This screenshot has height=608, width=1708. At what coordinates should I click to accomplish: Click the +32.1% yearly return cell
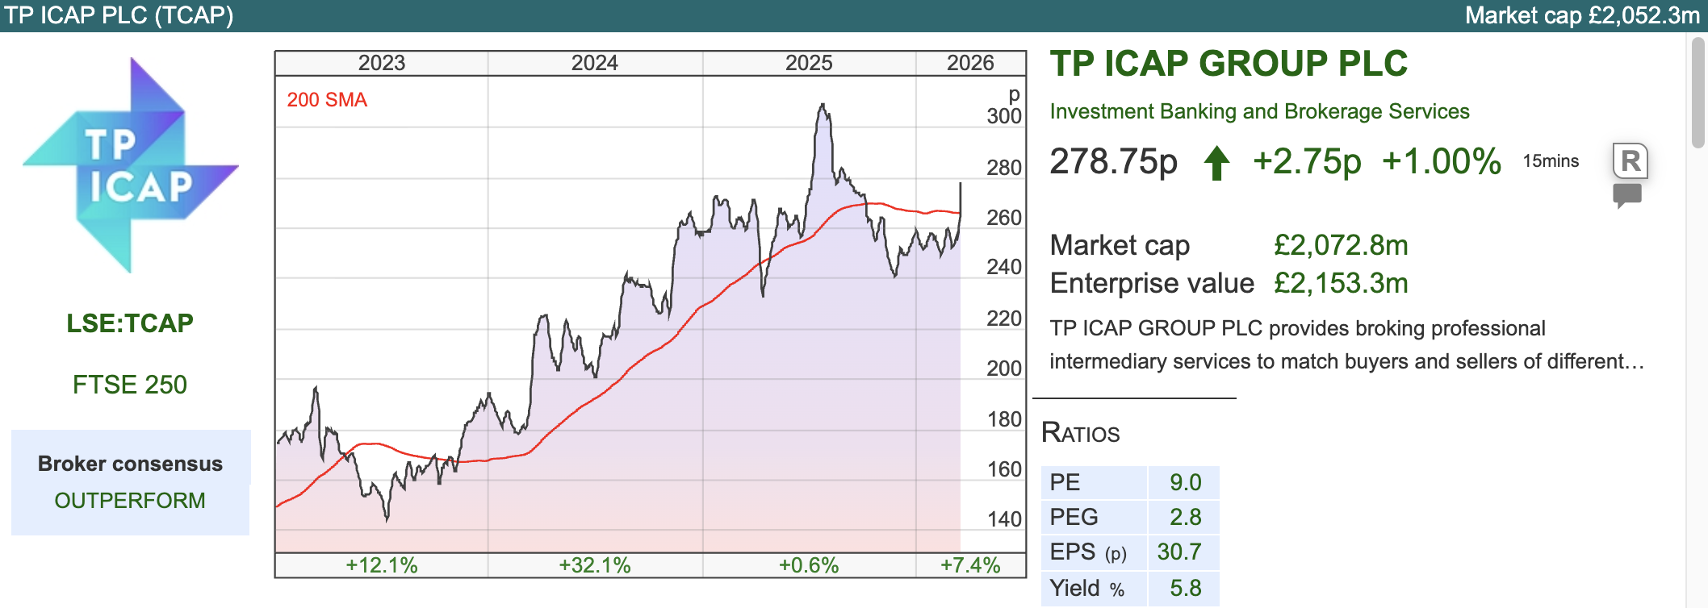(595, 565)
